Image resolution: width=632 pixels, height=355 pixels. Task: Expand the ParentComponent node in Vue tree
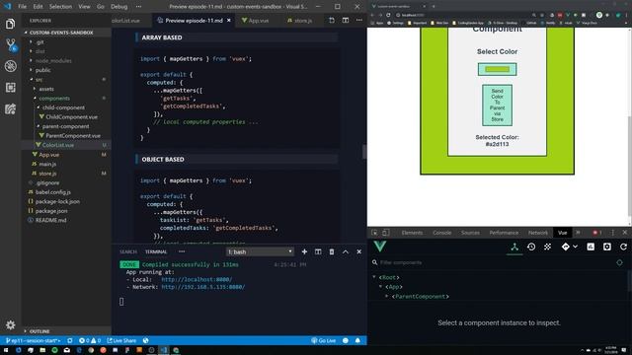coord(387,296)
